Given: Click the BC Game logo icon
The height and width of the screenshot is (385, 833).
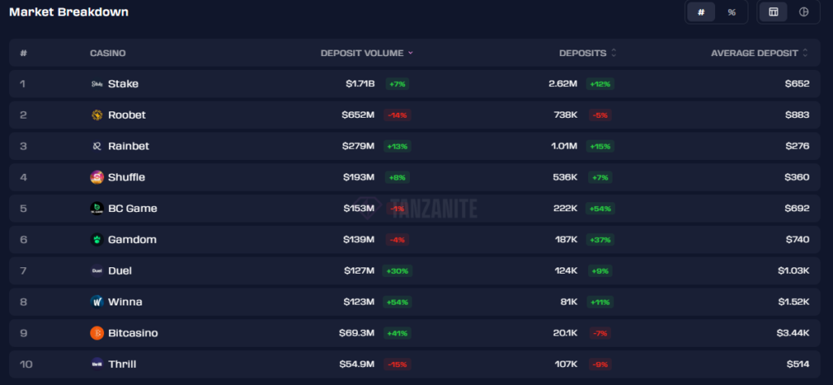Looking at the screenshot, I should pos(97,208).
